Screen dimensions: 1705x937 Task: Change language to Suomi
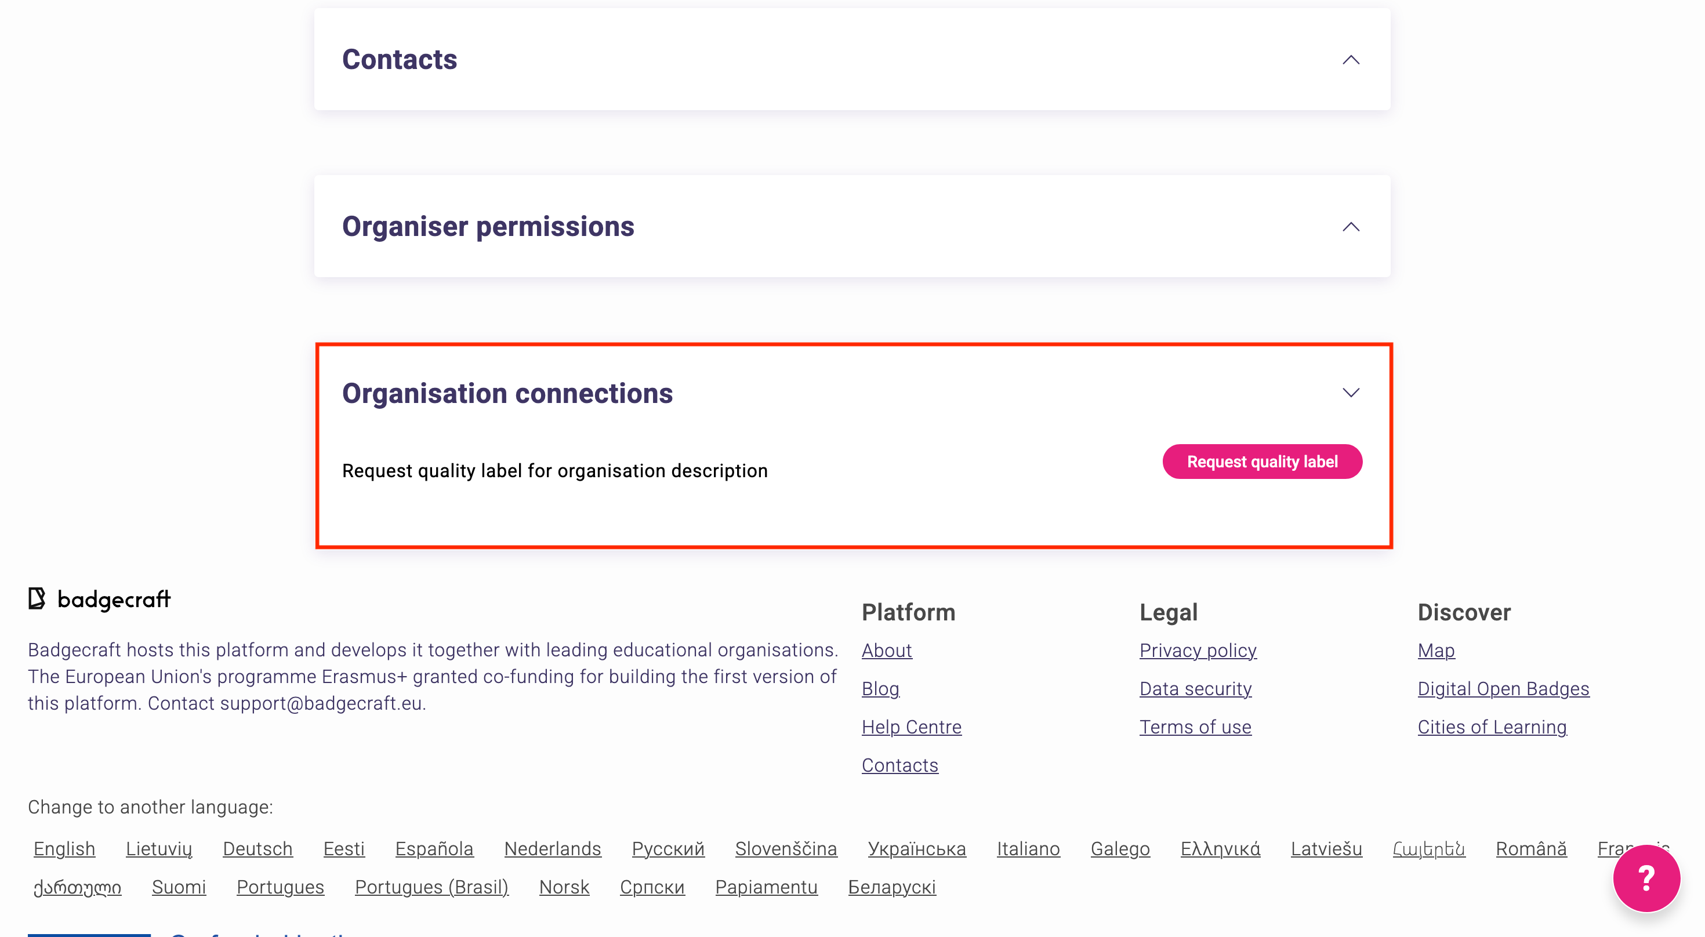(x=179, y=887)
